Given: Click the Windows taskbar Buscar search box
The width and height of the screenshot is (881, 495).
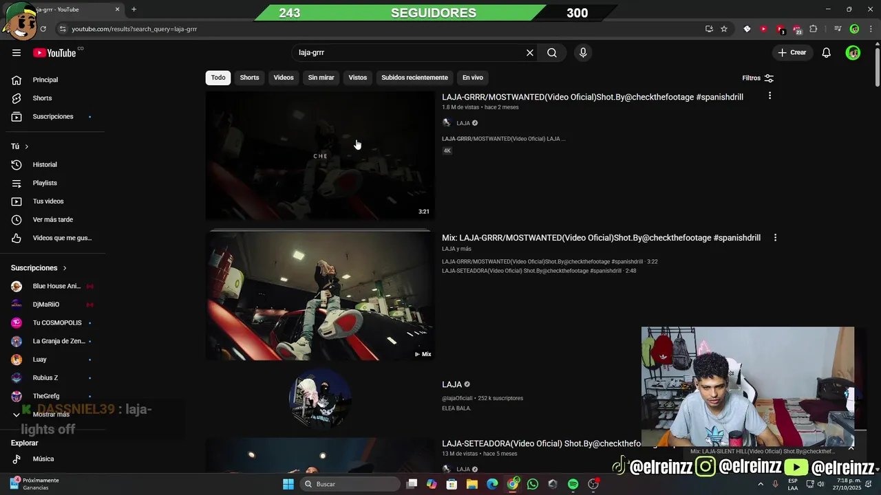Looking at the screenshot, I should (x=350, y=484).
